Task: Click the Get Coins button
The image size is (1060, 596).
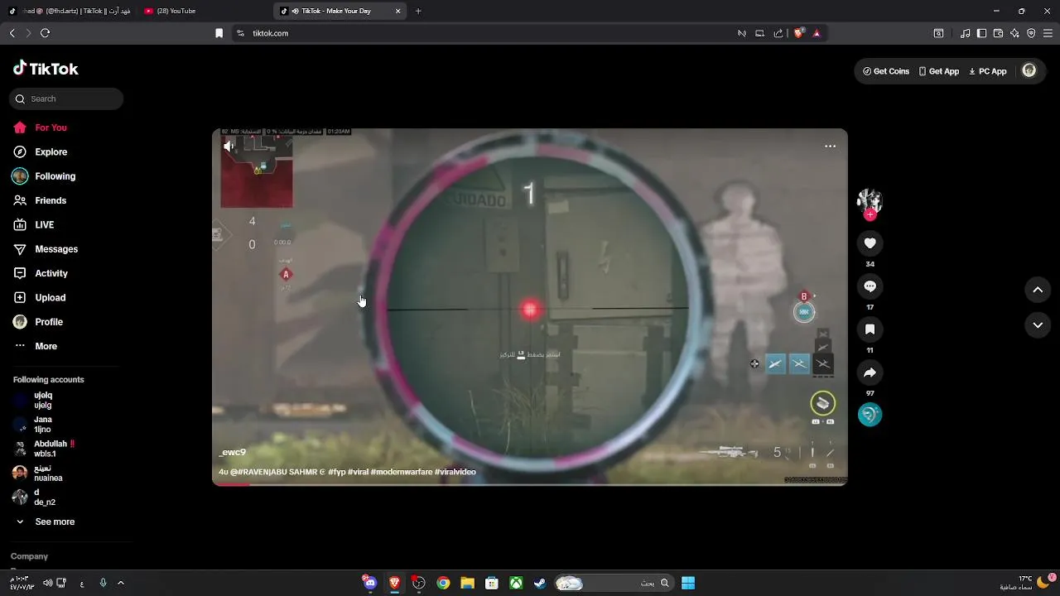Action: (x=886, y=71)
